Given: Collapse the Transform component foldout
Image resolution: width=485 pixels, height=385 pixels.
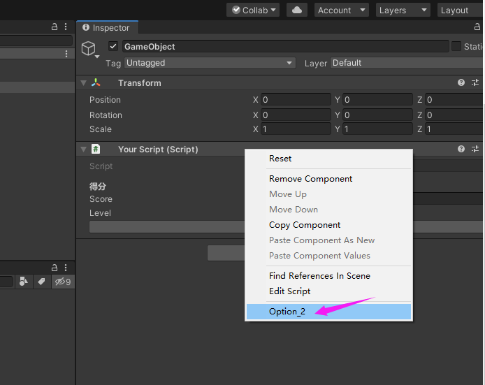Looking at the screenshot, I should [83, 83].
